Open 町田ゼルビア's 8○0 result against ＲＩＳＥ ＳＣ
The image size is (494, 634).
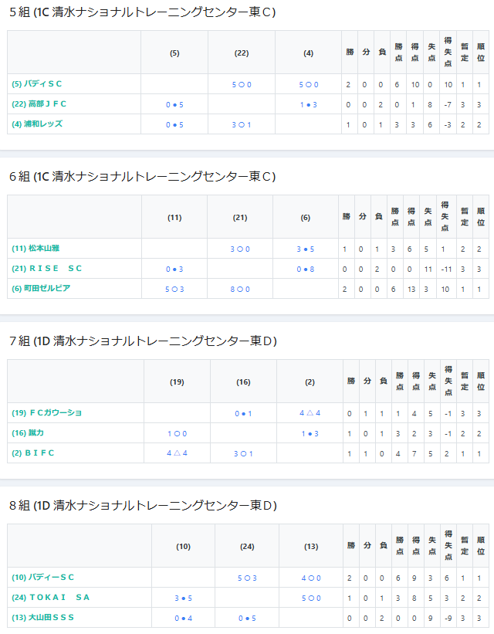(x=240, y=290)
